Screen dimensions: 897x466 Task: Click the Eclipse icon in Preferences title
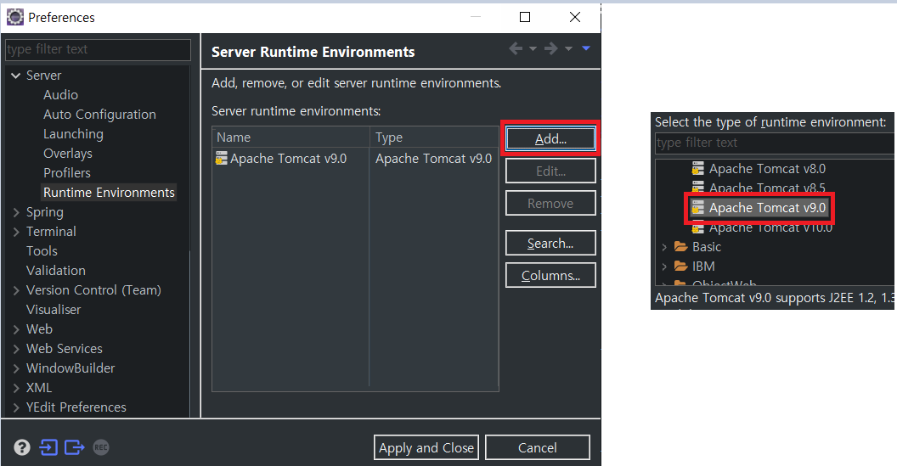[15, 17]
